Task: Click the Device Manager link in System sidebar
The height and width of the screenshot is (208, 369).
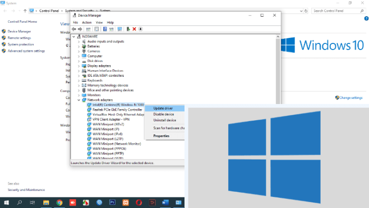Action: tap(19, 31)
